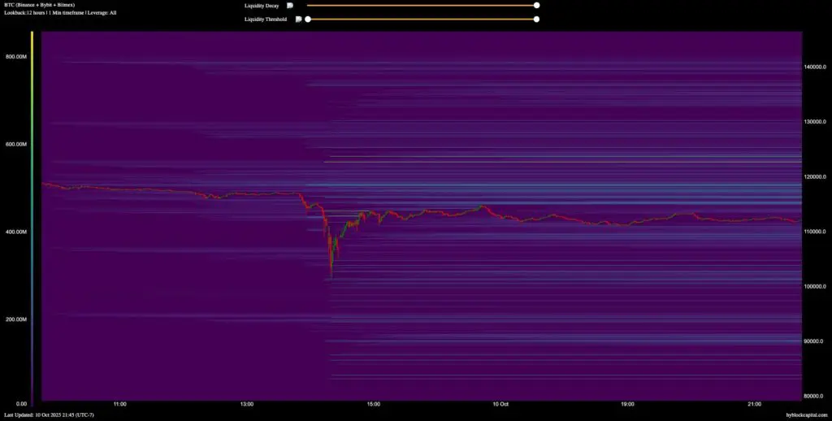Click the 15:00 time axis label

374,403
